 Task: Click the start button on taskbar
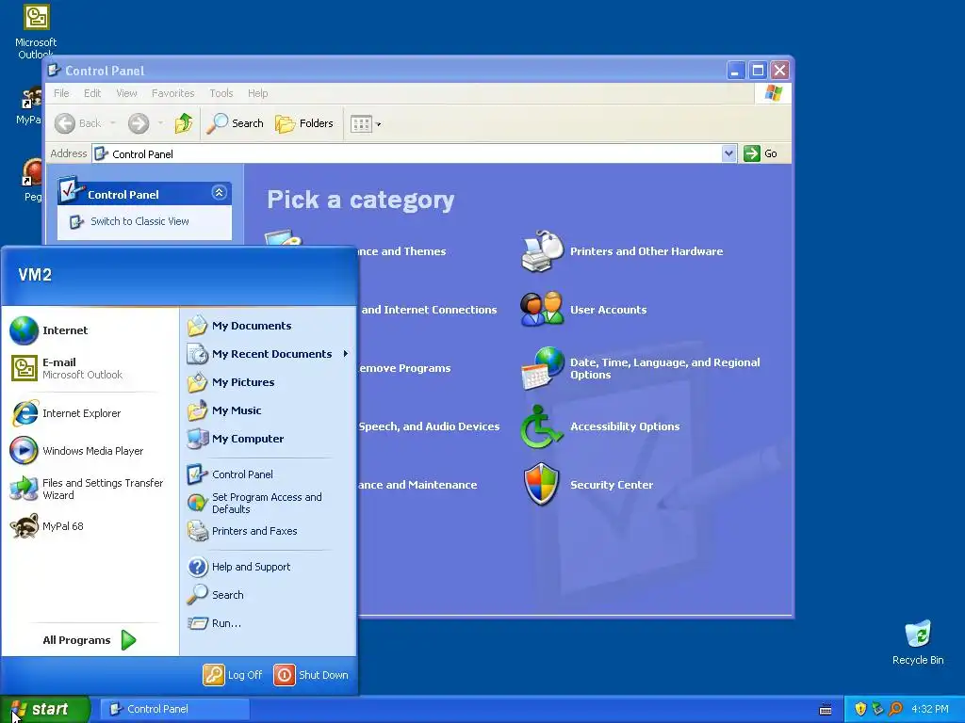pyautogui.click(x=44, y=709)
